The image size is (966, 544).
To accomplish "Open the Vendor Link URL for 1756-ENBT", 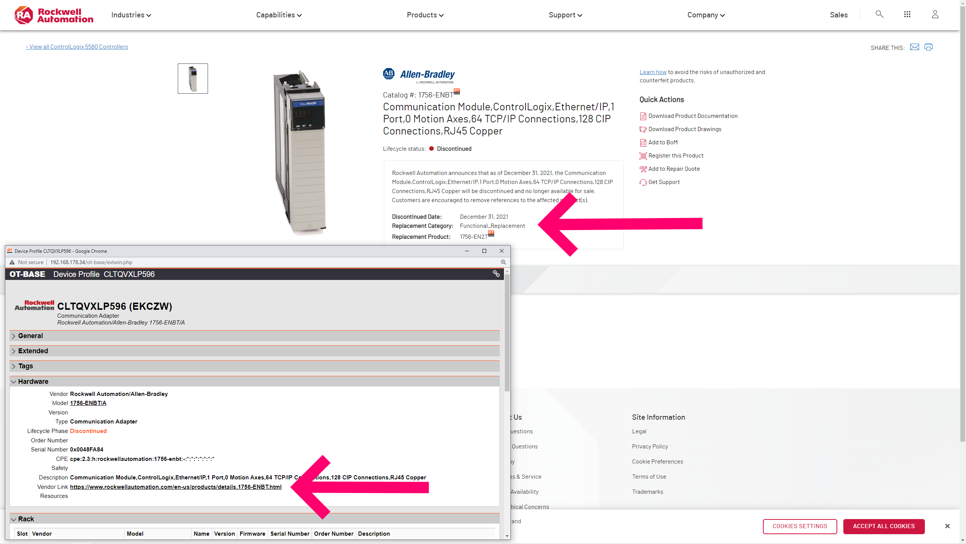I will tap(176, 487).
